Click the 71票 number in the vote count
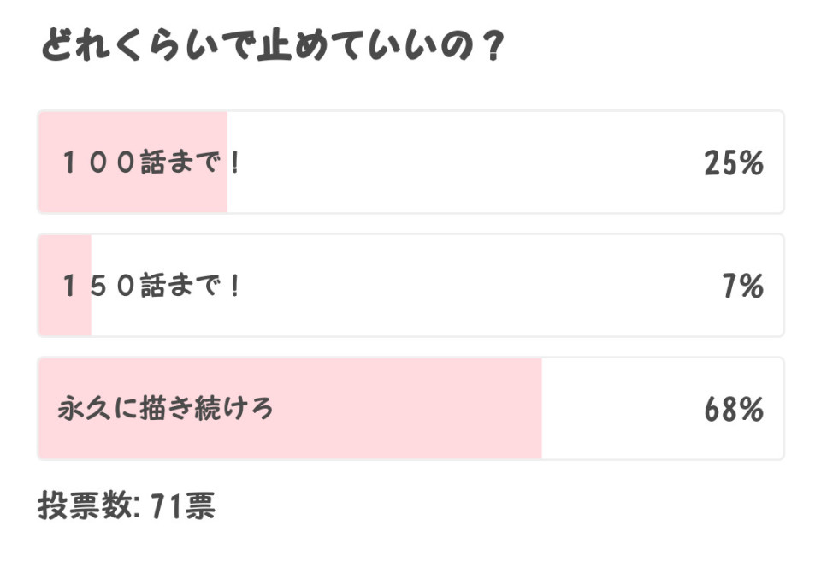Screen dimensions: 821x585 183,506
